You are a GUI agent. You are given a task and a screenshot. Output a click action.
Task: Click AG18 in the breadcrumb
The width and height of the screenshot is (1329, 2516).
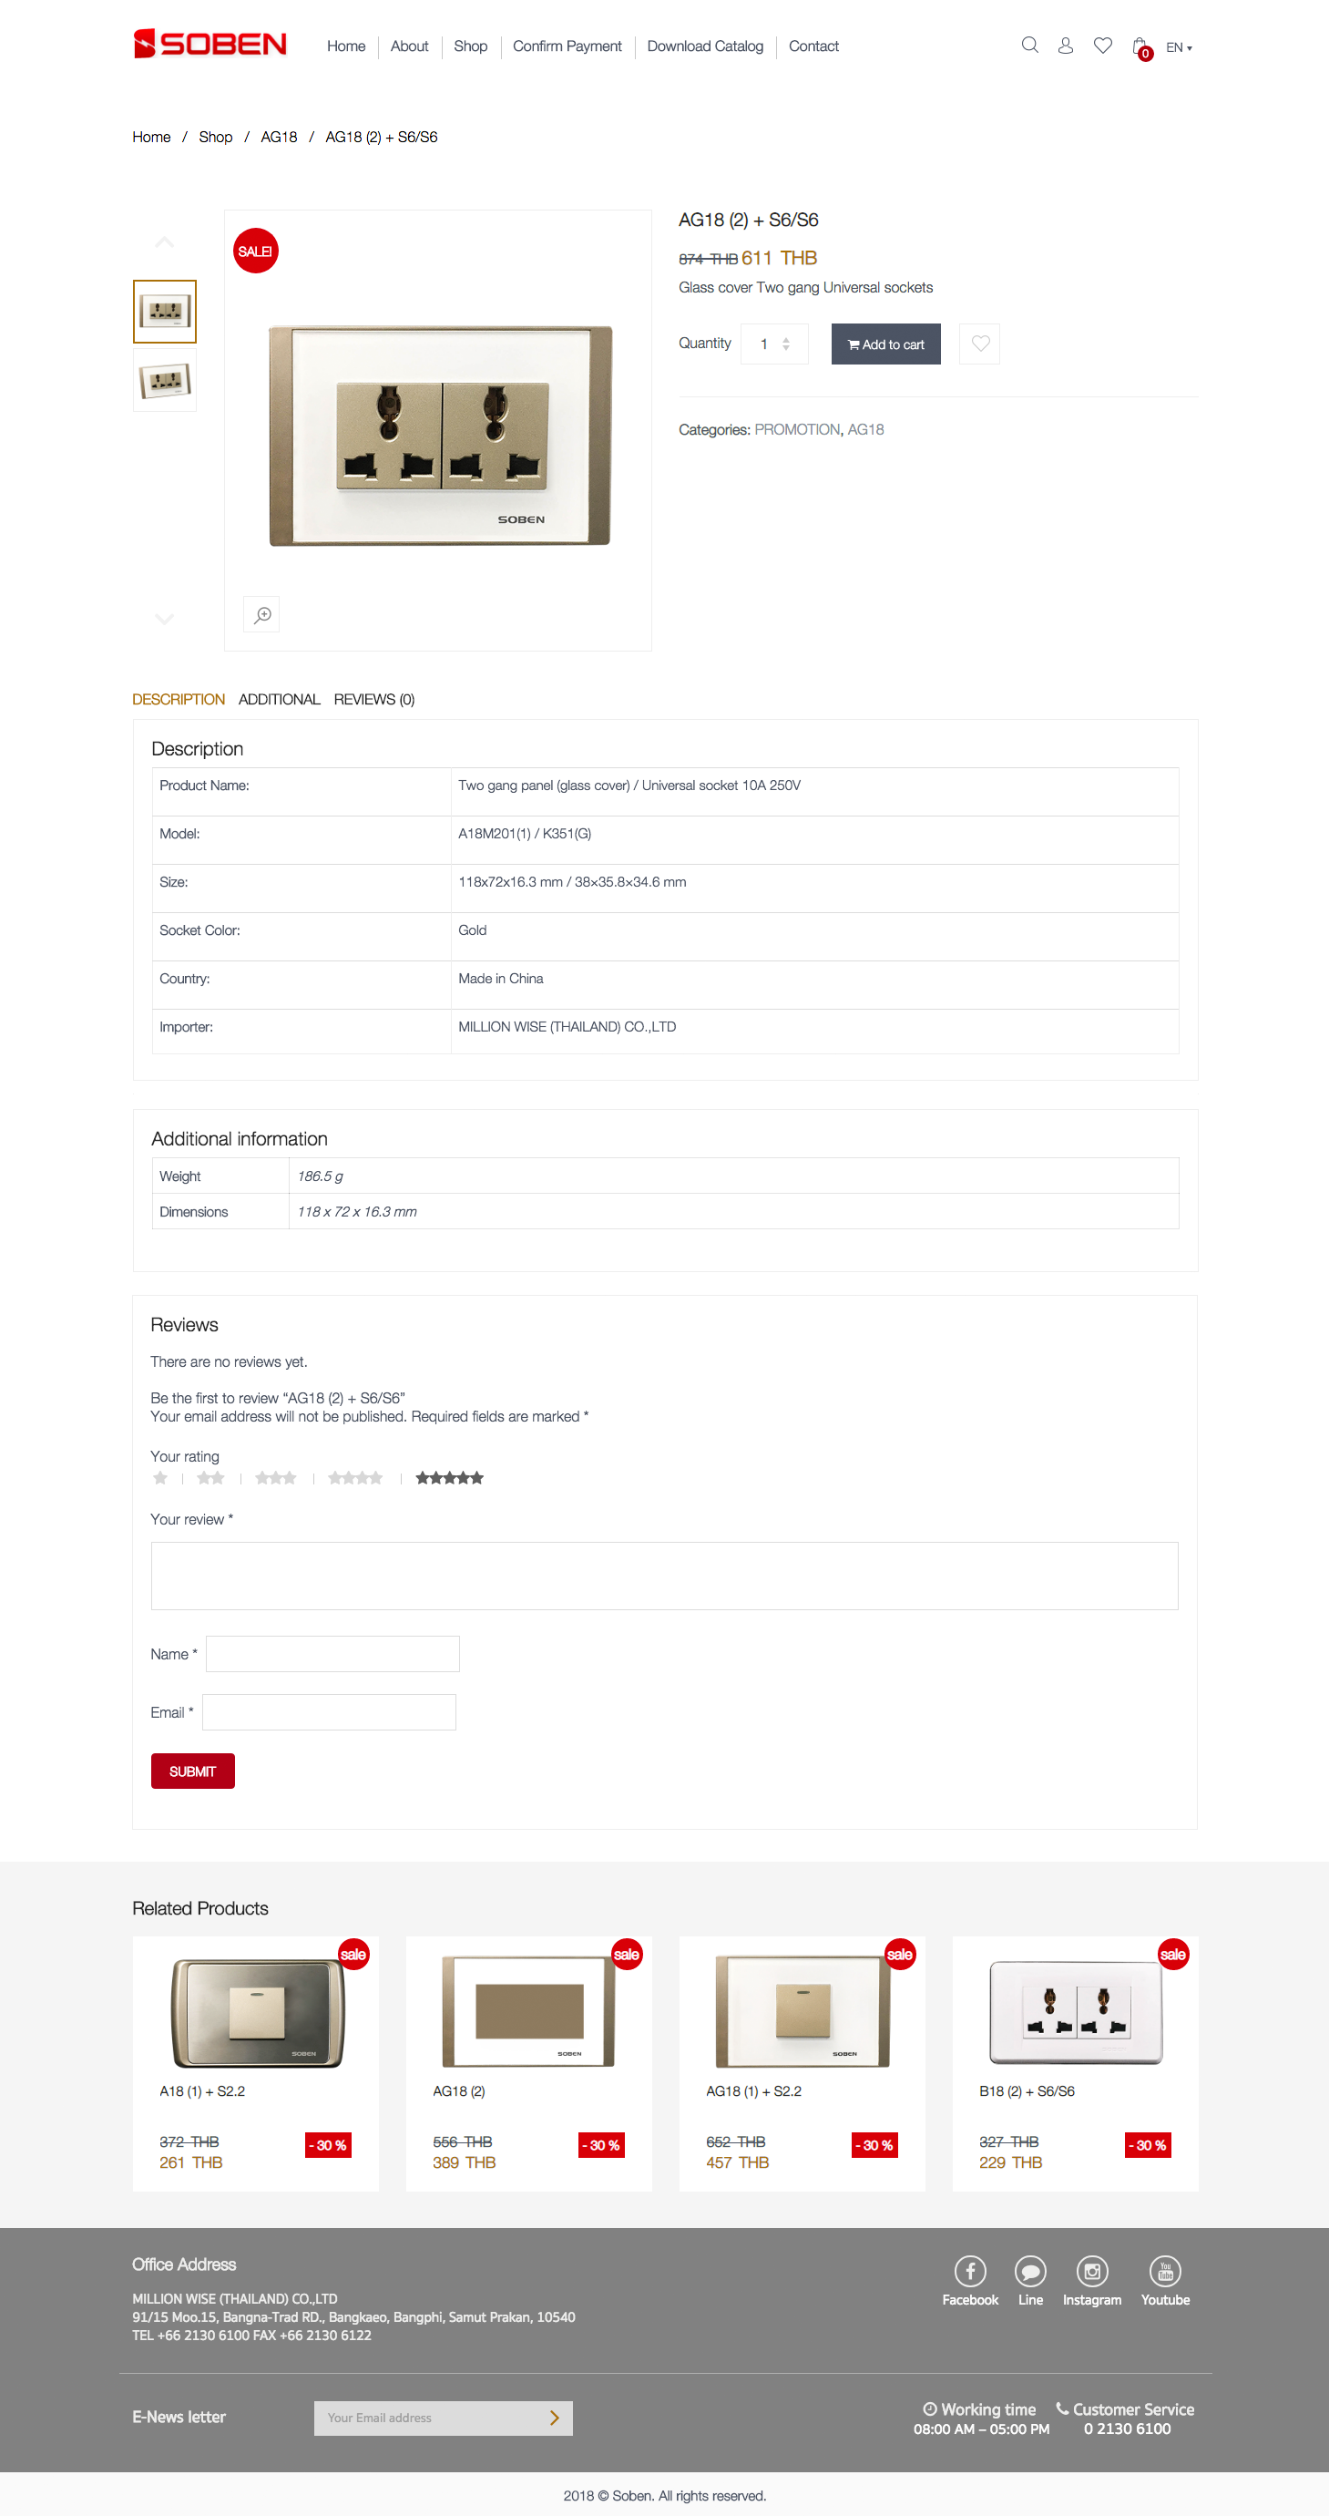279,137
